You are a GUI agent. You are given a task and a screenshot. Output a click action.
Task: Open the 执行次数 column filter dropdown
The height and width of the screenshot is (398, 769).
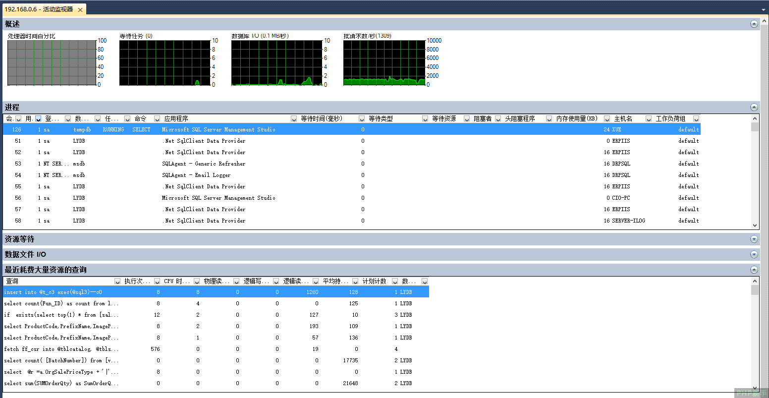[157, 282]
